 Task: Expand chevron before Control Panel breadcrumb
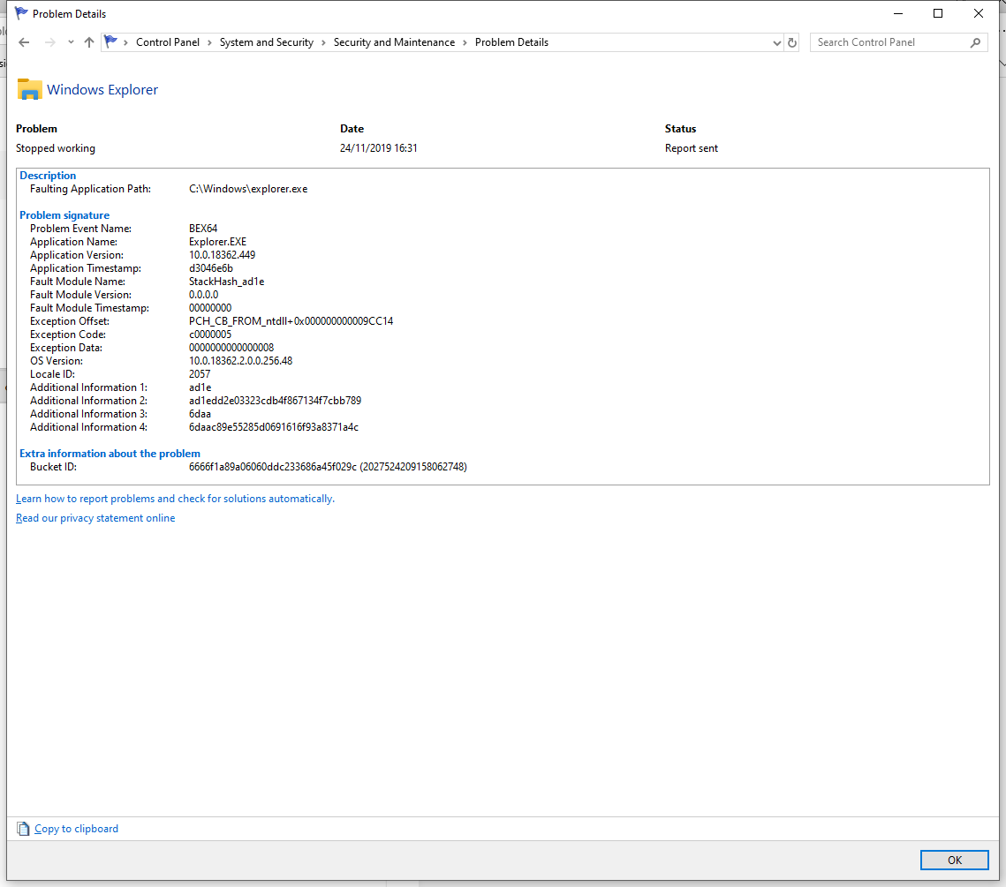[x=125, y=42]
